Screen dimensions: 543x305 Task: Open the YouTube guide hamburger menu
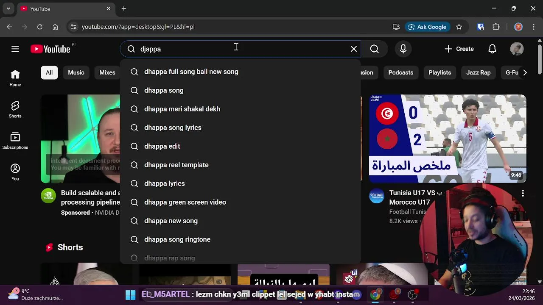click(15, 49)
